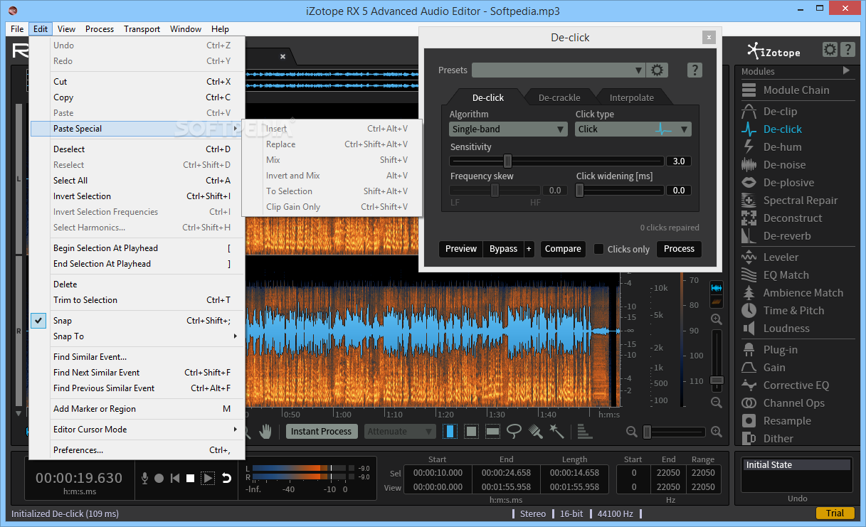Open the De-clip module
Image resolution: width=866 pixels, height=527 pixels.
(x=769, y=112)
